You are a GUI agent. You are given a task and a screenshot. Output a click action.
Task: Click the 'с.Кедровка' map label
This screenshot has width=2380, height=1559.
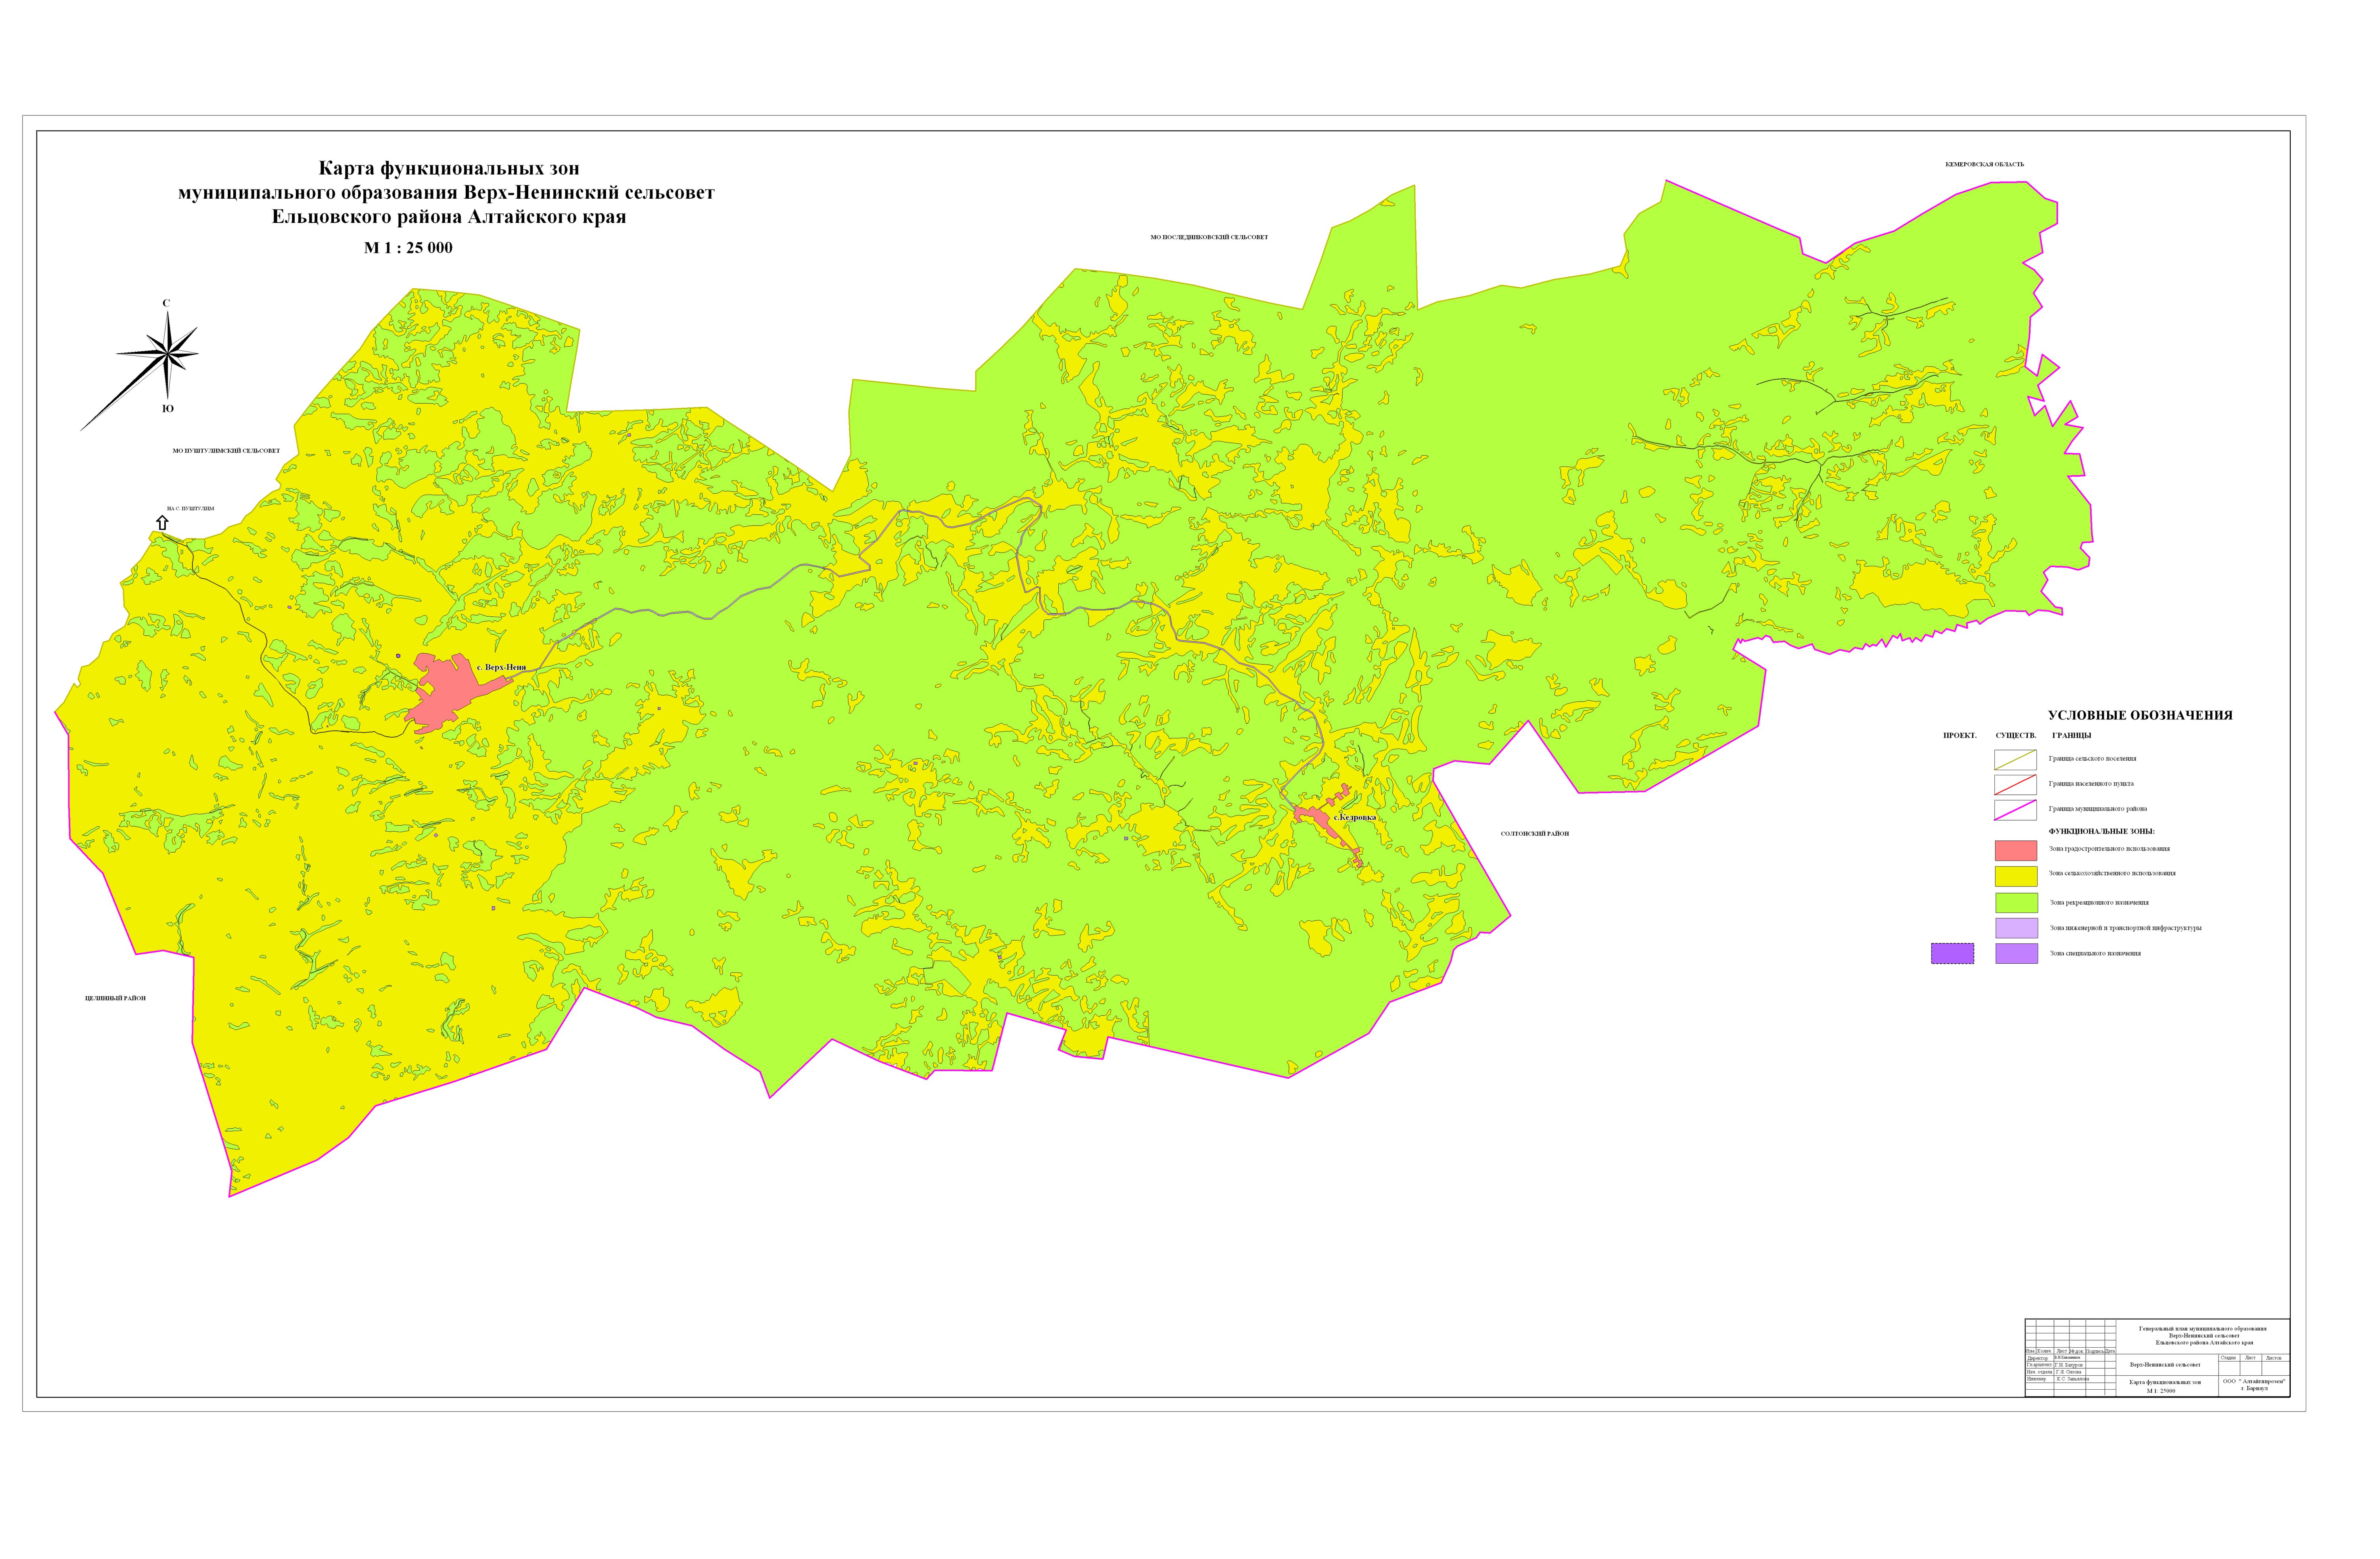point(1355,817)
